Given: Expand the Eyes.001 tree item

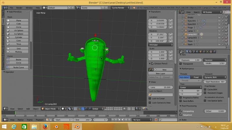Looking at the screenshot, I should [x=182, y=21].
